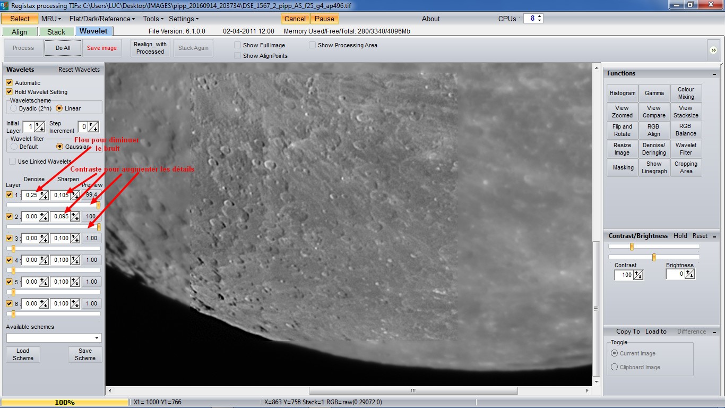The height and width of the screenshot is (408, 725).
Task: Click the RegiStax app icon in title bar
Action: click(5, 5)
